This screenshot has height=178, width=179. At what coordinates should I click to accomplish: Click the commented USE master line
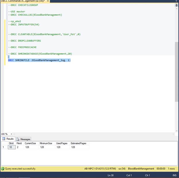17,12
